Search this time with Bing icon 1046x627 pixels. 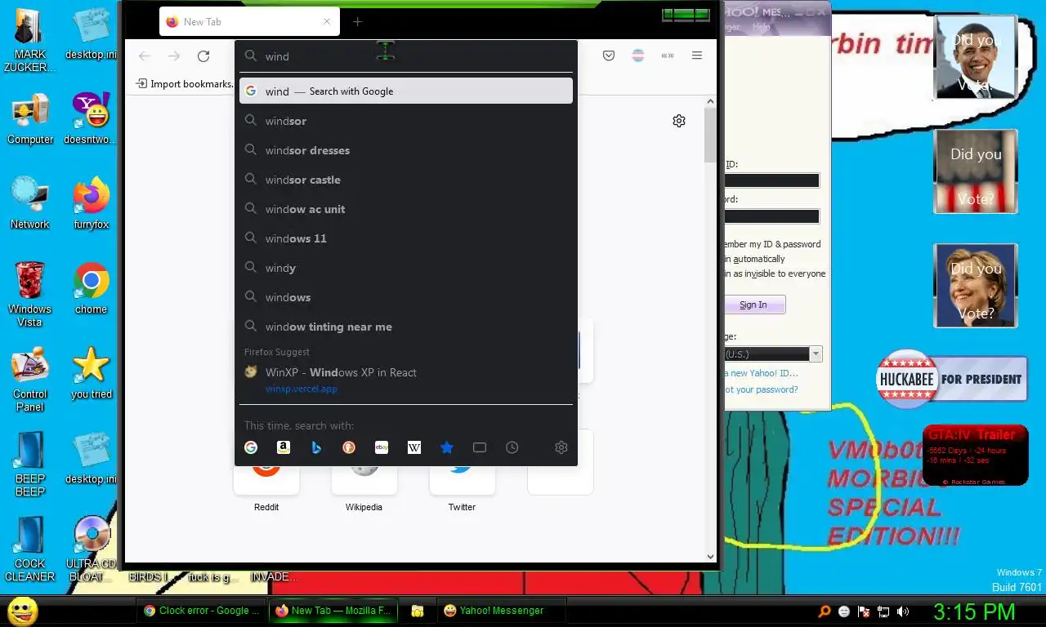316,447
